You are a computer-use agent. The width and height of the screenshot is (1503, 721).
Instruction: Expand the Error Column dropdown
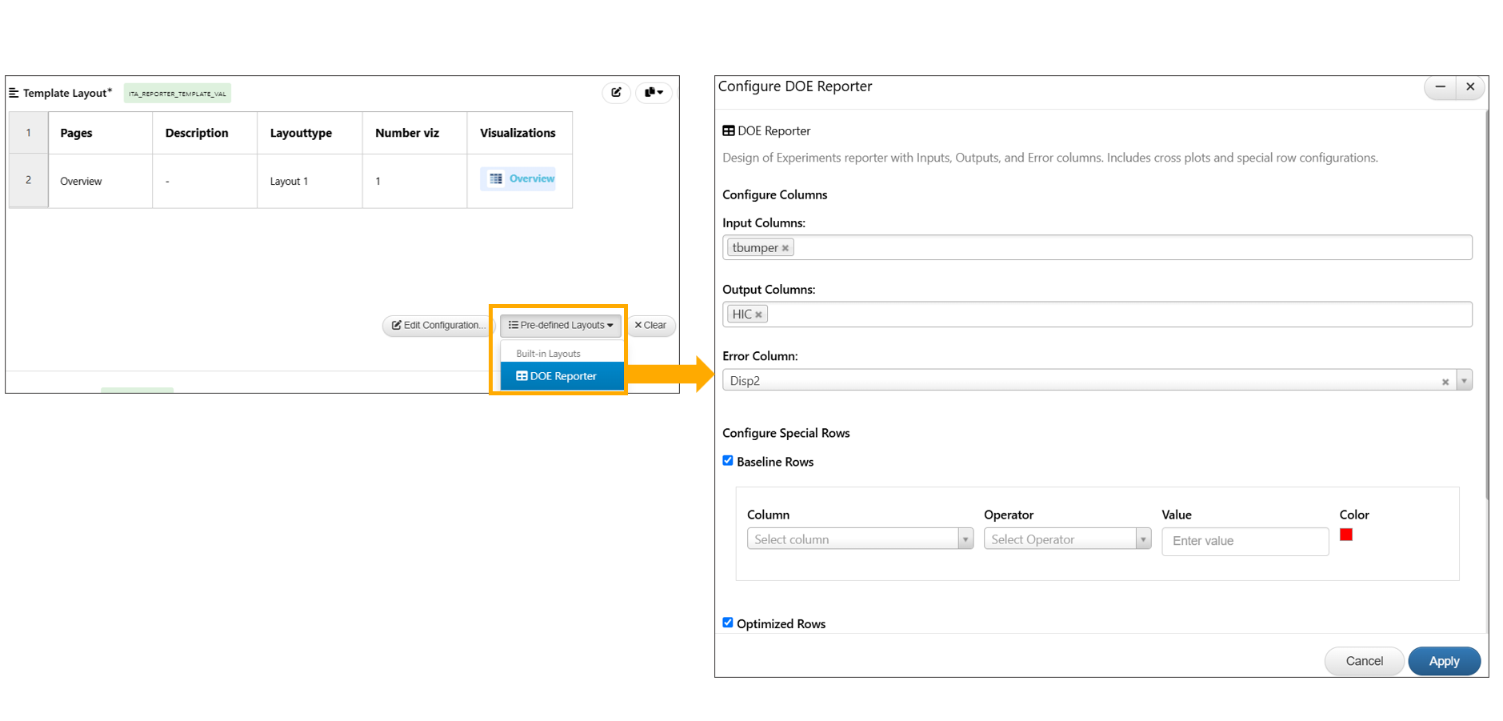click(x=1464, y=381)
